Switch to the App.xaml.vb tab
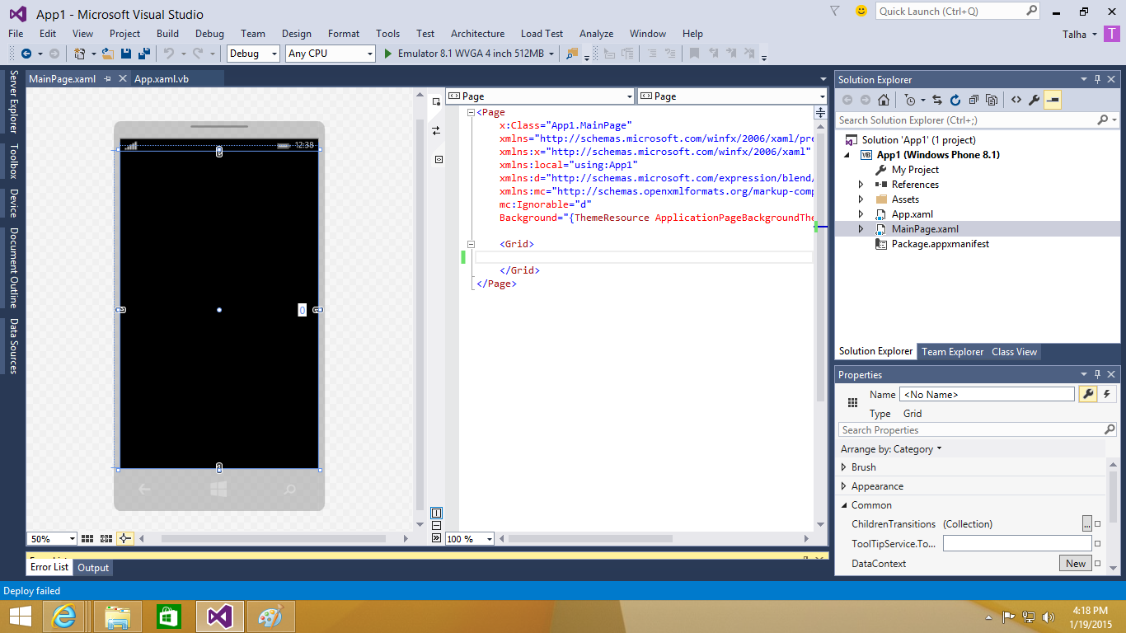This screenshot has width=1126, height=633. (162, 79)
